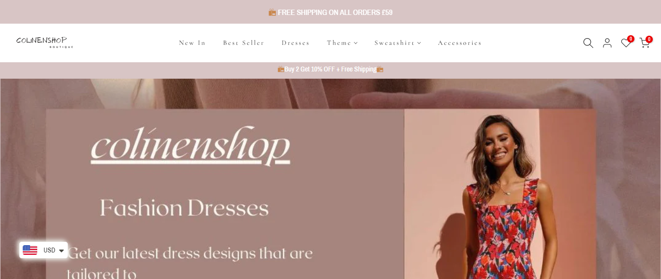Go to New In menu
661x279 pixels.
click(x=192, y=43)
